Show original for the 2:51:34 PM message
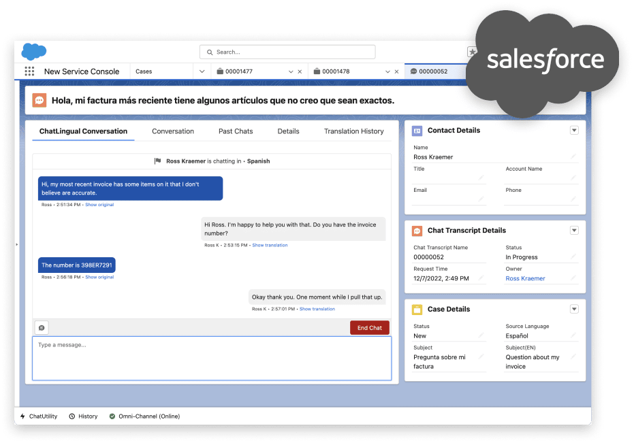 (99, 205)
